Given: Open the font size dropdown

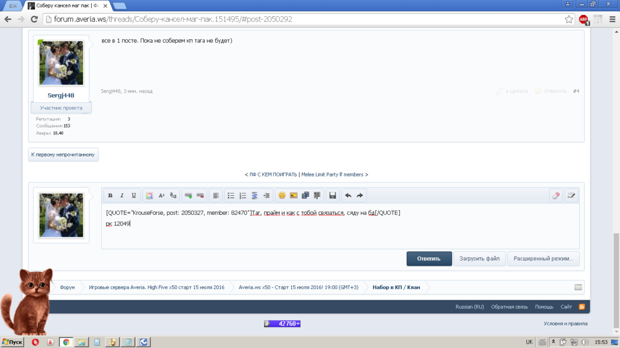Looking at the screenshot, I should pyautogui.click(x=161, y=196).
